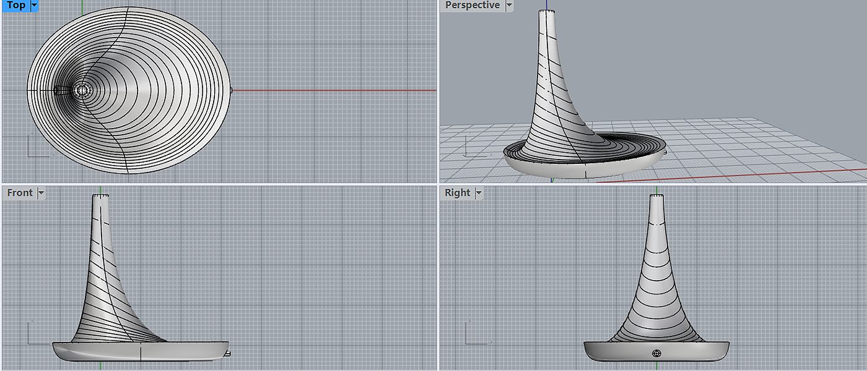
Task: Pick the stem's center circle in Top view
Action: 81,90
